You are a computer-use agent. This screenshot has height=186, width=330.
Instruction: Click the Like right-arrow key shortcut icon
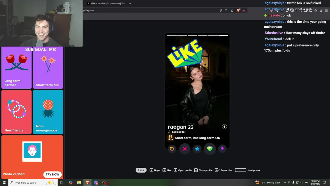pos(164,170)
